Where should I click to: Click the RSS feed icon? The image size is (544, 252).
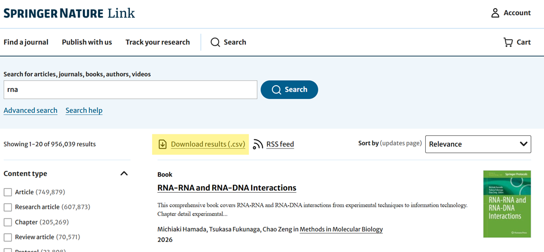pos(258,144)
